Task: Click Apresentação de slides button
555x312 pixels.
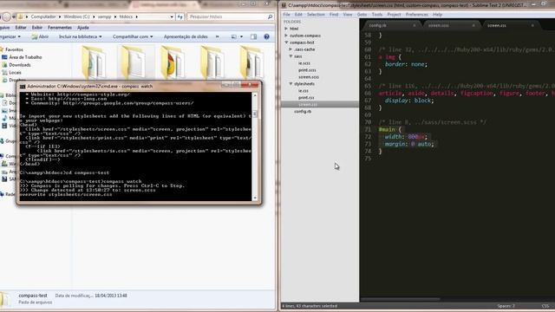Action: [x=186, y=36]
